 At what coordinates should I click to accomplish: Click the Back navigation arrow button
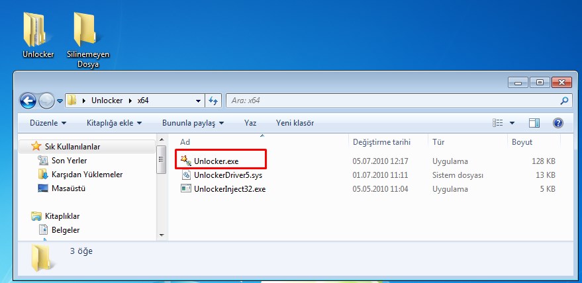click(28, 101)
